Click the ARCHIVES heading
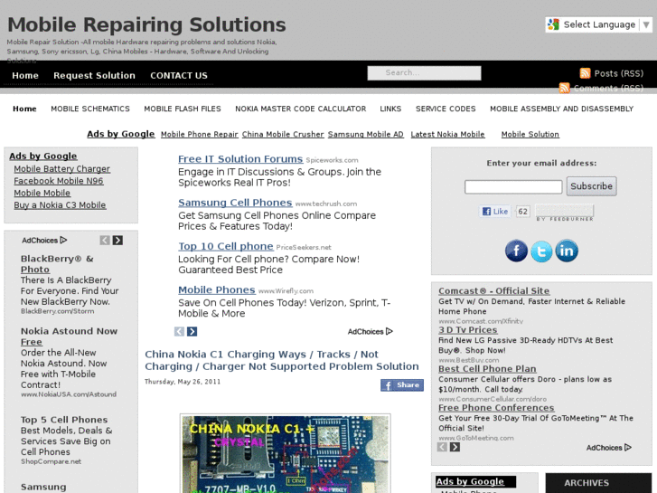Image resolution: width=657 pixels, height=493 pixels. pyautogui.click(x=587, y=483)
